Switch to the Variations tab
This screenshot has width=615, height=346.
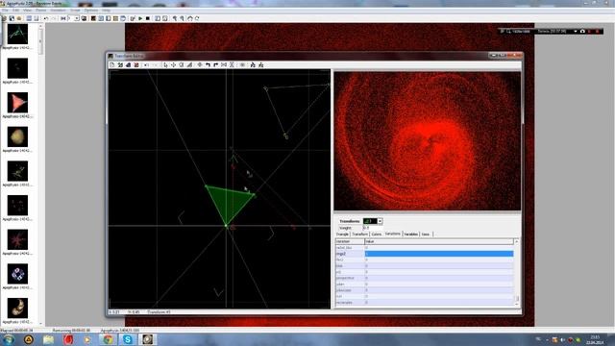393,234
